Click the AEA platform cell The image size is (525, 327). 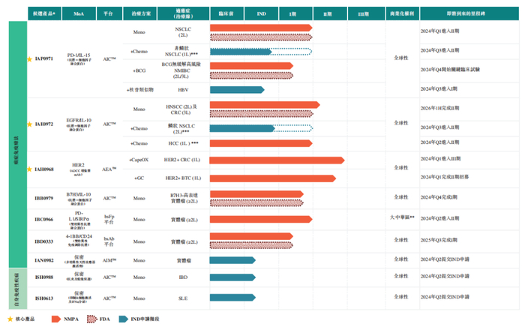(109, 169)
